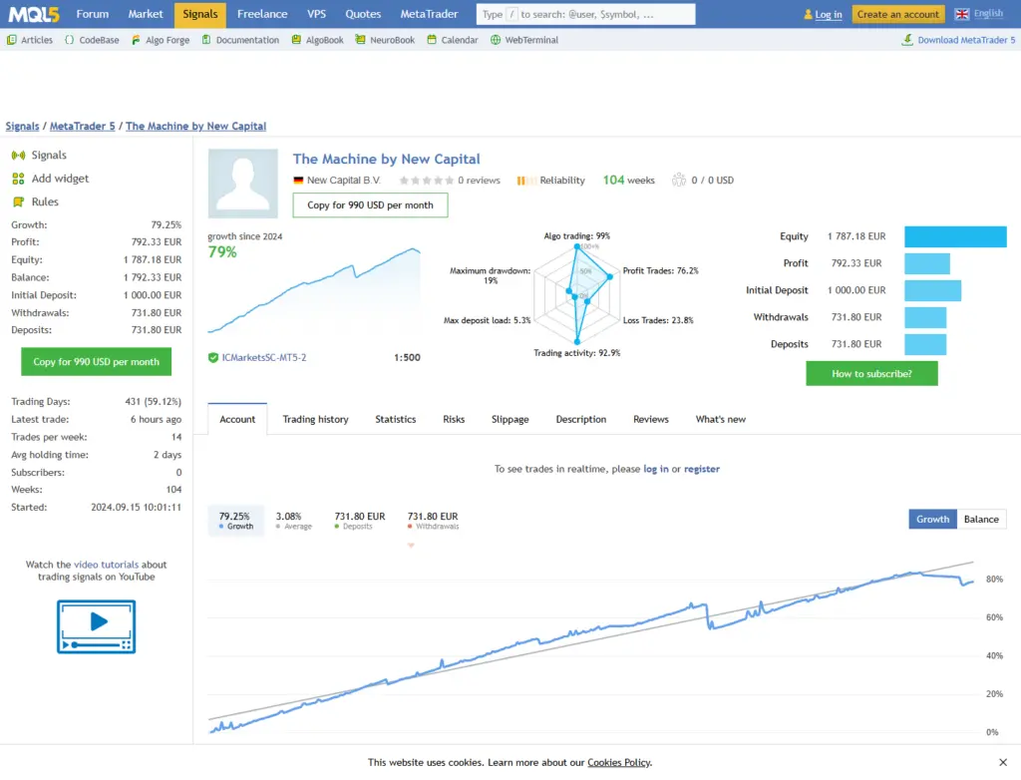
Task: Toggle the 731.80 EUR Withdrawals series
Action: [x=433, y=521]
